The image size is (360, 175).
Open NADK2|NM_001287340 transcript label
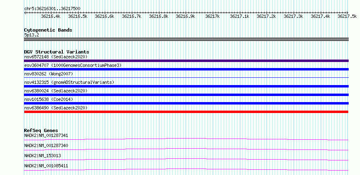pyautogui.click(x=46, y=145)
